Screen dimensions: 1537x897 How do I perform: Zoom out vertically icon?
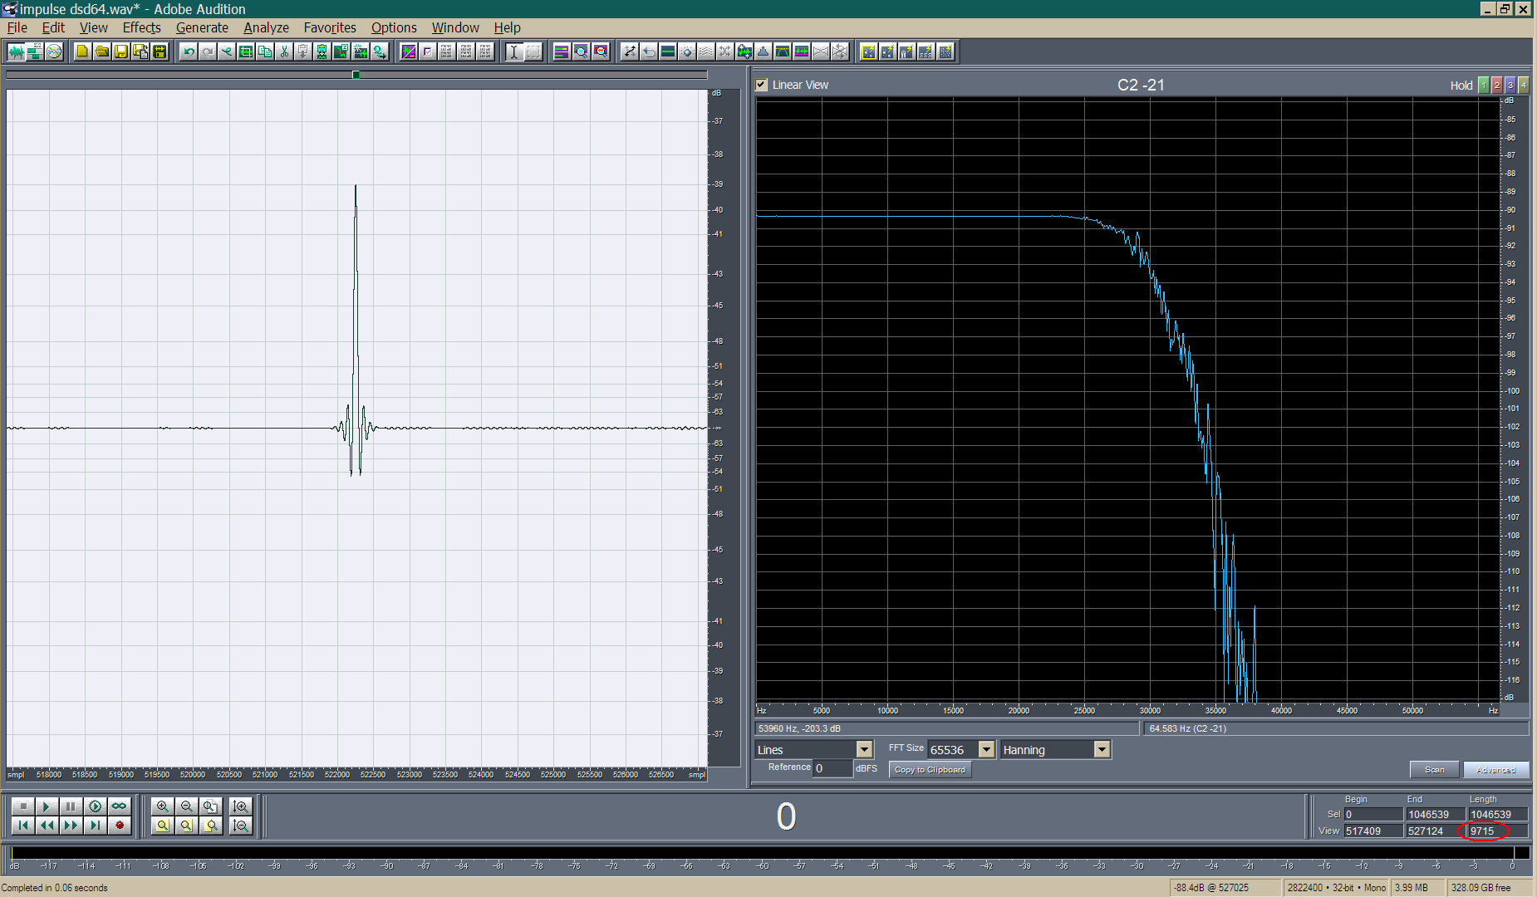[241, 826]
